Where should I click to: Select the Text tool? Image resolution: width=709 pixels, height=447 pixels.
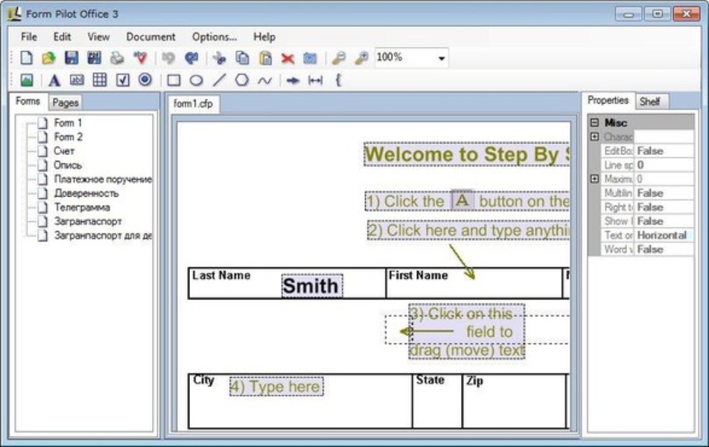tap(54, 82)
